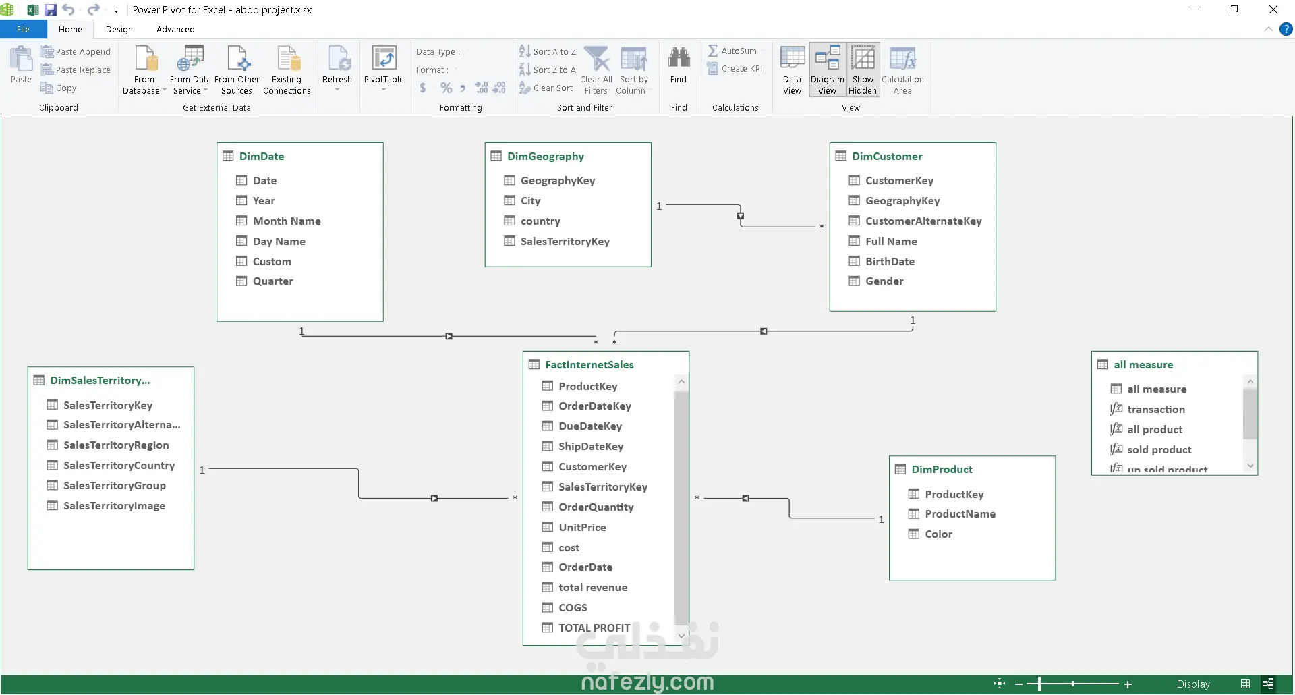
Task: Expand the PivotTable dropdown arrow
Action: 384,90
